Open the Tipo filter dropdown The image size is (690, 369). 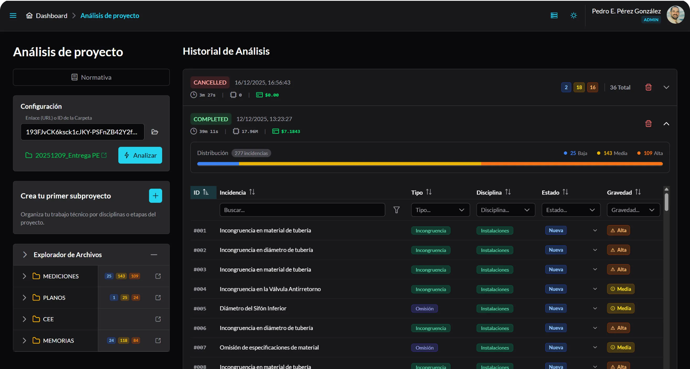pos(440,210)
